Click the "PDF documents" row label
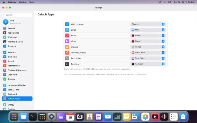The image size is (197, 123). 79,52
